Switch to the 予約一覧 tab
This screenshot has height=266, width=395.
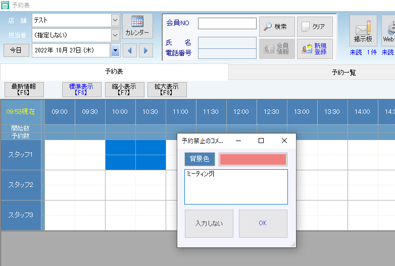(343, 73)
